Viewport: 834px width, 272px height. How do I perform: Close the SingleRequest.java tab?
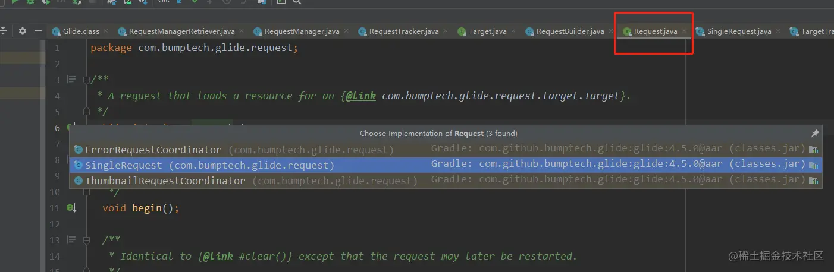778,31
